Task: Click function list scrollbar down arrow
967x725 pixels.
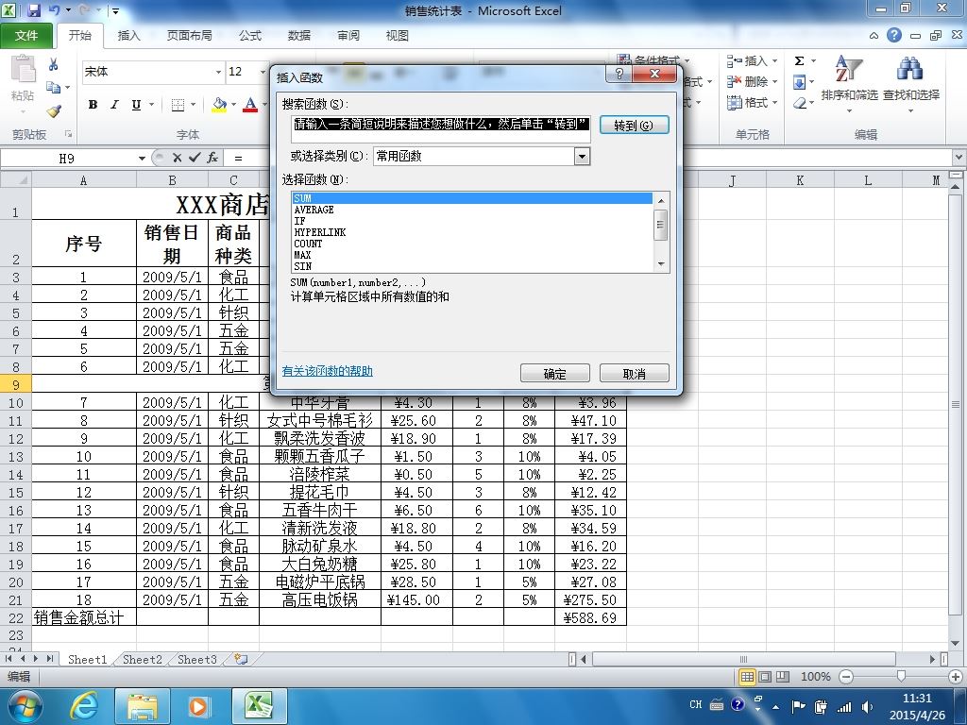Action: [x=661, y=264]
